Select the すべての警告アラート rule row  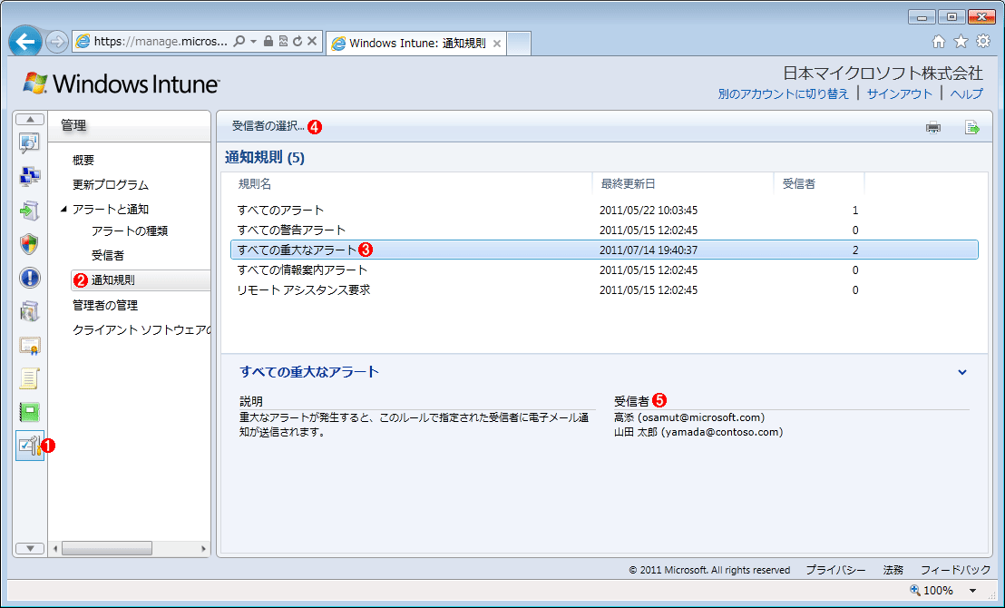(604, 230)
